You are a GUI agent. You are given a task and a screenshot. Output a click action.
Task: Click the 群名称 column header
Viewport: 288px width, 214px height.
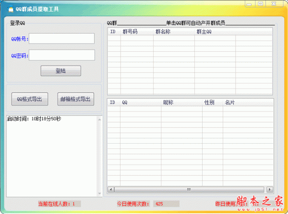point(174,32)
